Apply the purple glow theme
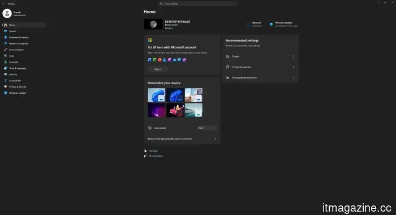The width and height of the screenshot is (396, 215). tap(157, 110)
